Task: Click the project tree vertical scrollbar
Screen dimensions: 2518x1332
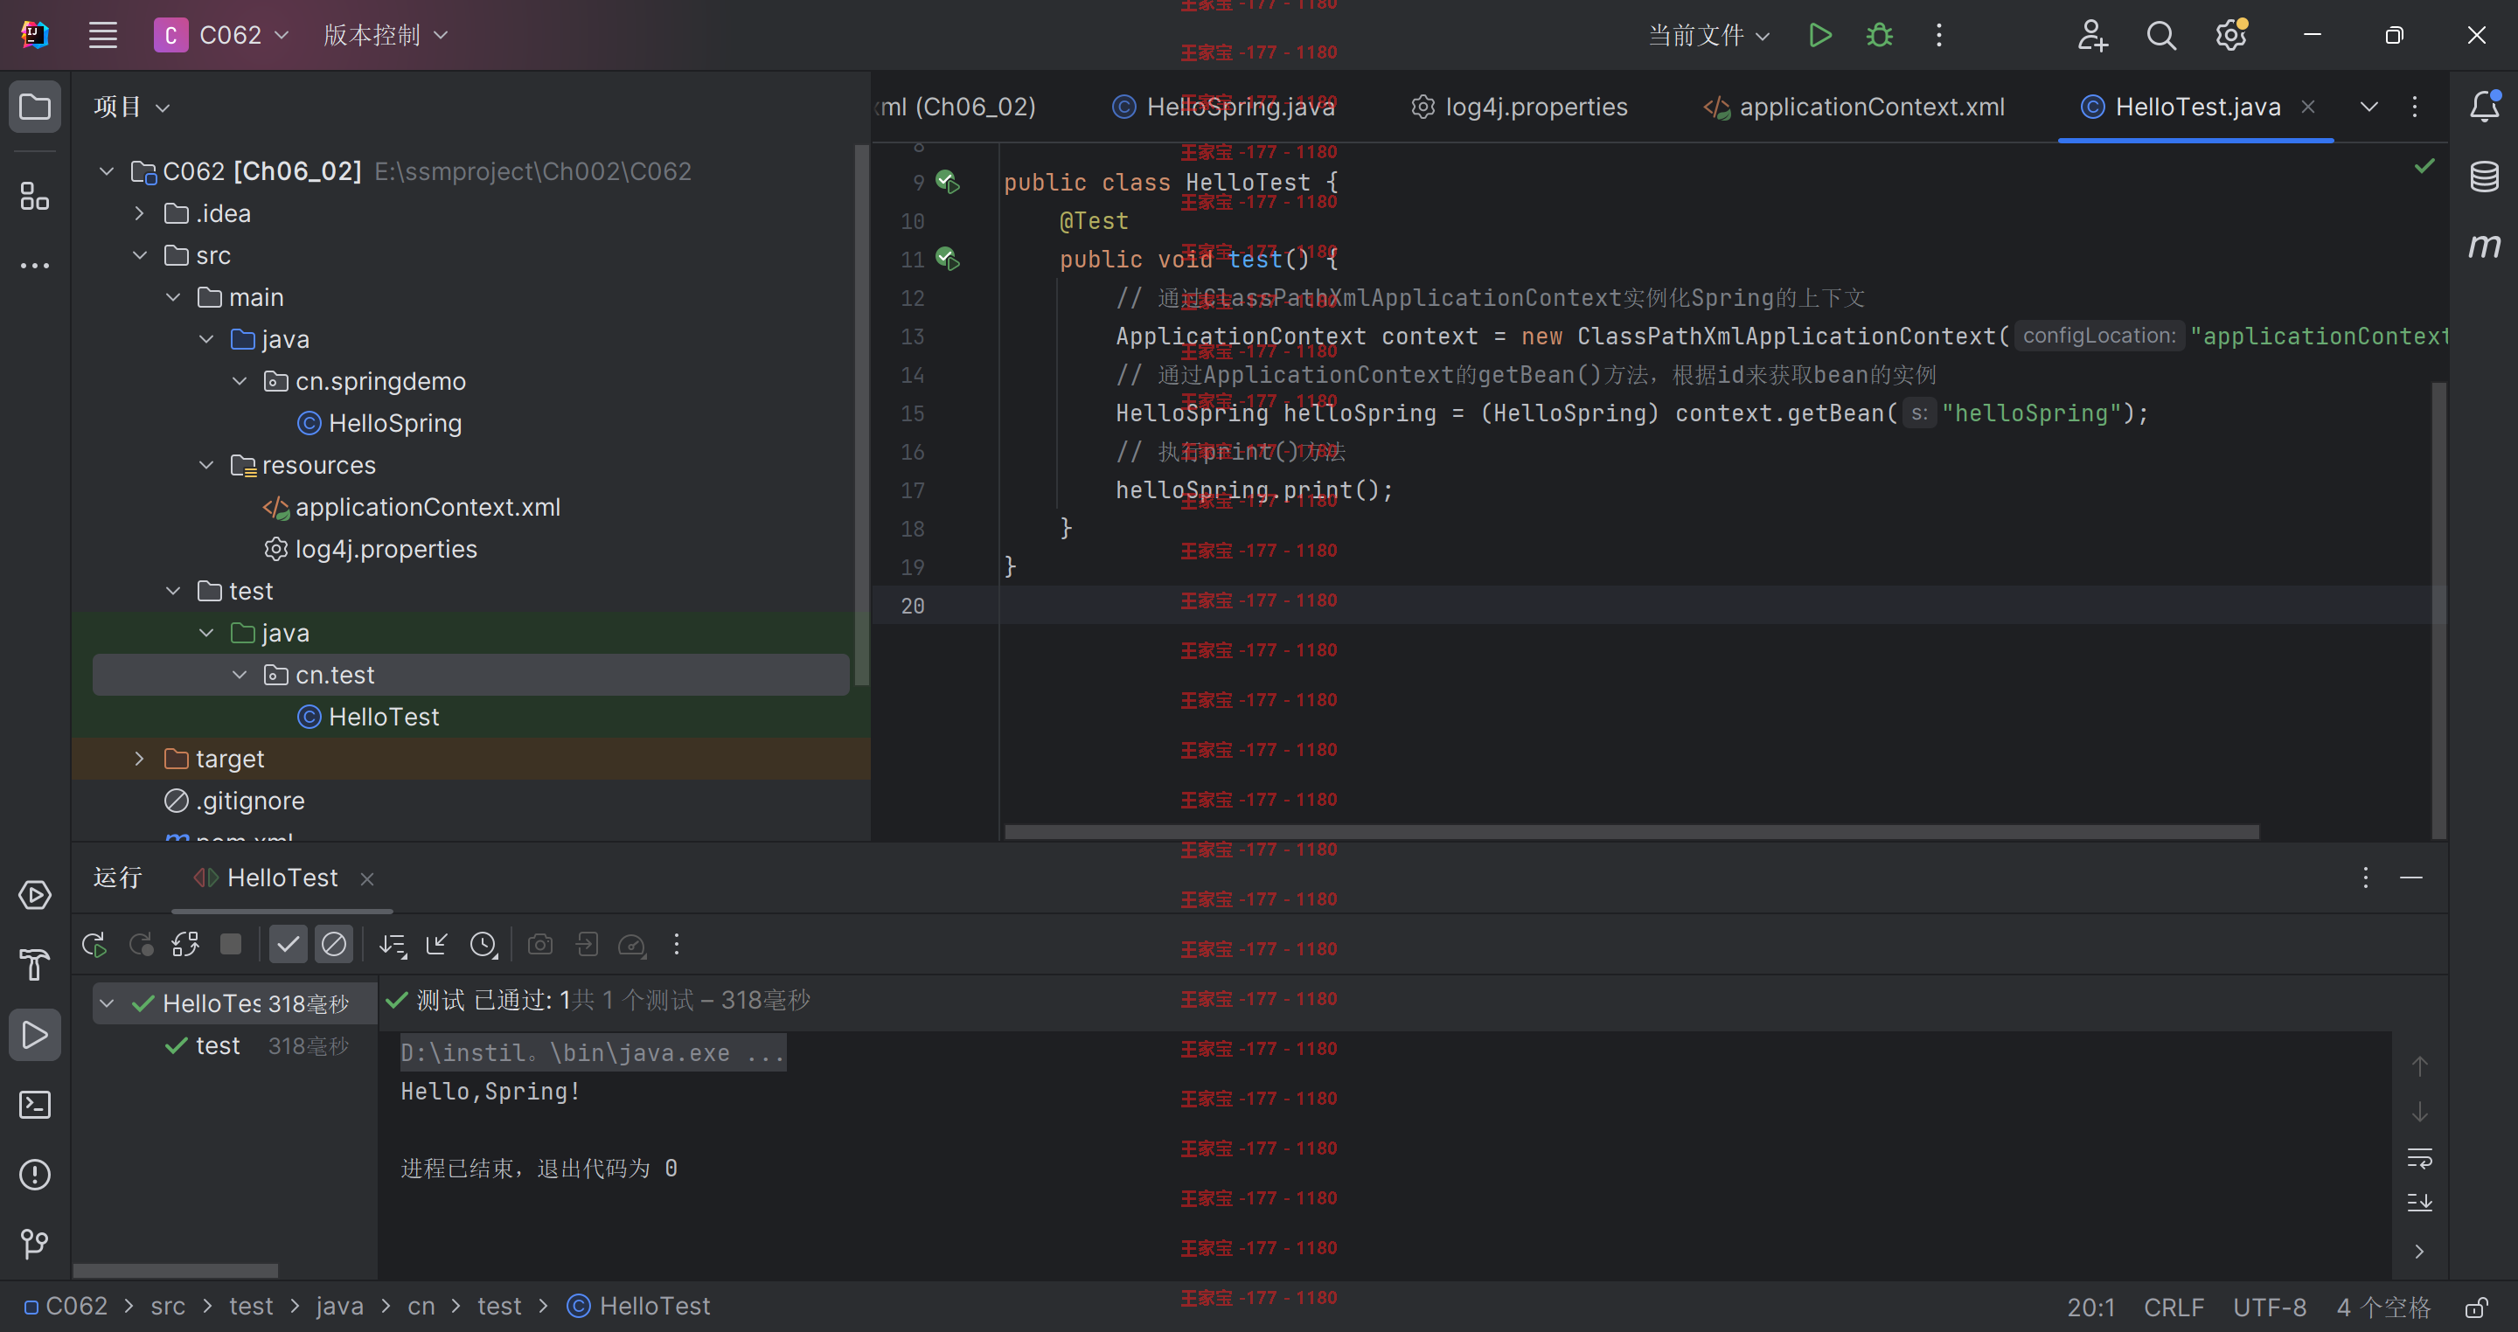Action: [860, 415]
